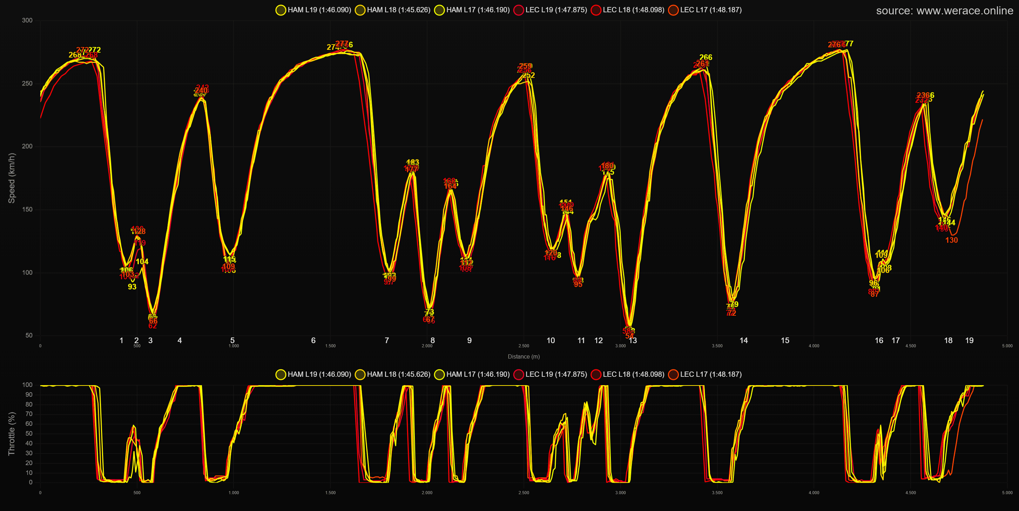Select turn 6 marker on speed chart
Viewport: 1019px width, 511px height.
click(x=313, y=341)
